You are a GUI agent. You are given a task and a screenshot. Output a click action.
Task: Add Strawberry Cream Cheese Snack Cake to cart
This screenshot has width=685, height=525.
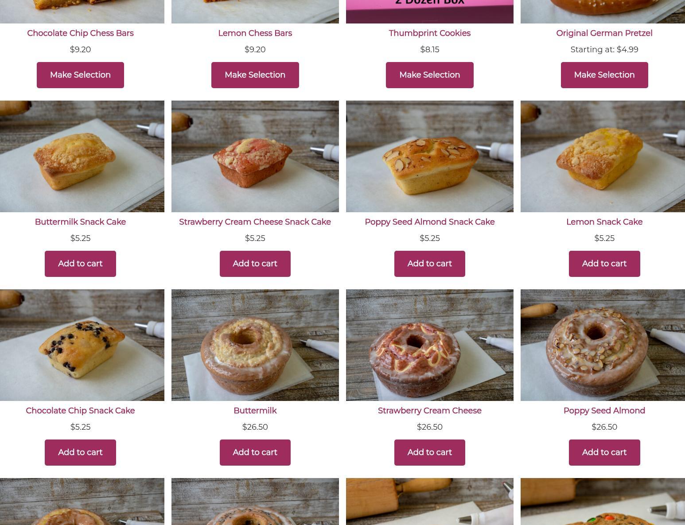pyautogui.click(x=255, y=264)
